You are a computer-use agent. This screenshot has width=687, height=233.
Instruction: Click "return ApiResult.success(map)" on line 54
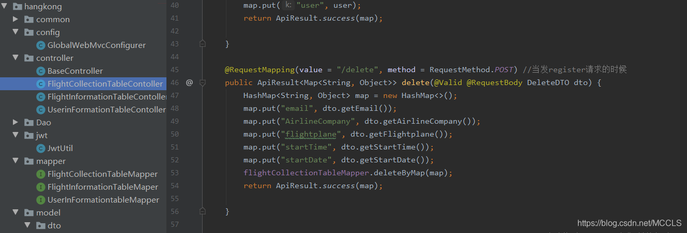(312, 186)
